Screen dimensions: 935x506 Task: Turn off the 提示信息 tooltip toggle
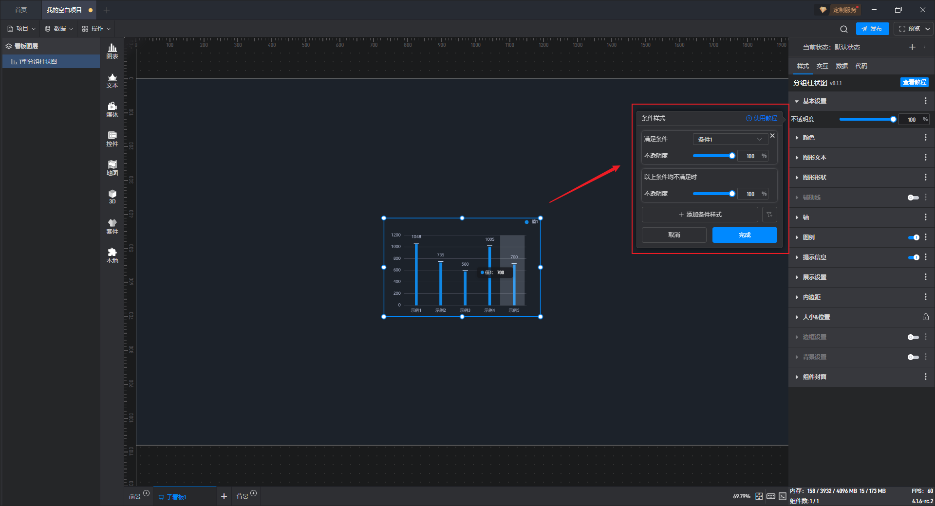913,257
